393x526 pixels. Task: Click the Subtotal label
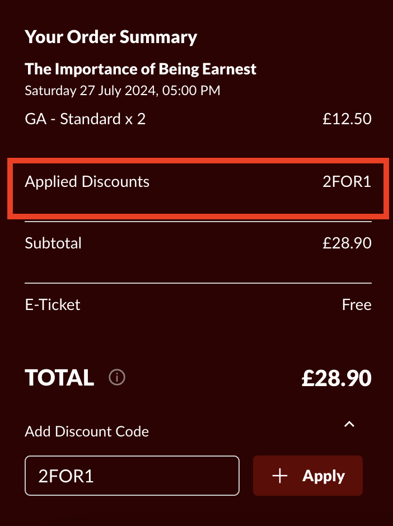click(53, 243)
